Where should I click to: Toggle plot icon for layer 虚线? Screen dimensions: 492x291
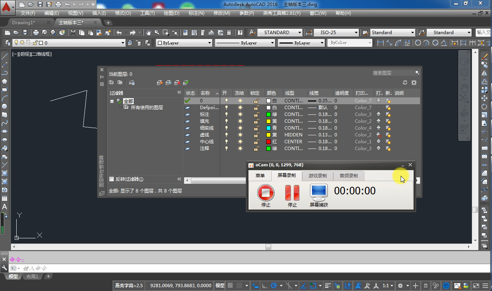pos(379,135)
